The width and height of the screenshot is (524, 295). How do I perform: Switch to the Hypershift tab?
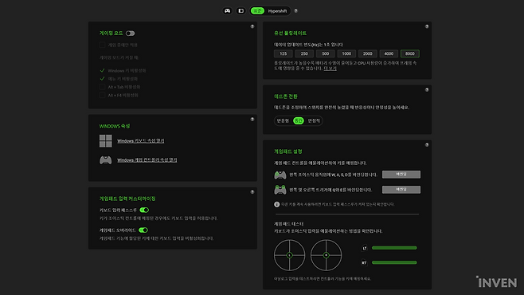pos(277,10)
